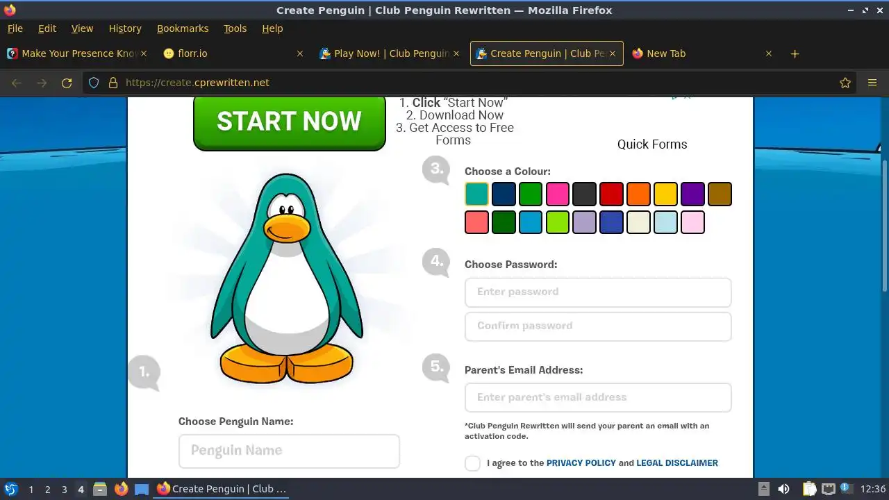This screenshot has width=889, height=500.
Task: Open a new browser tab with plus
Action: tap(795, 53)
